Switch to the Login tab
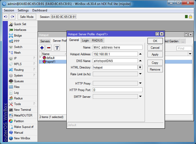196x144 pixels. pyautogui.click(x=85, y=40)
